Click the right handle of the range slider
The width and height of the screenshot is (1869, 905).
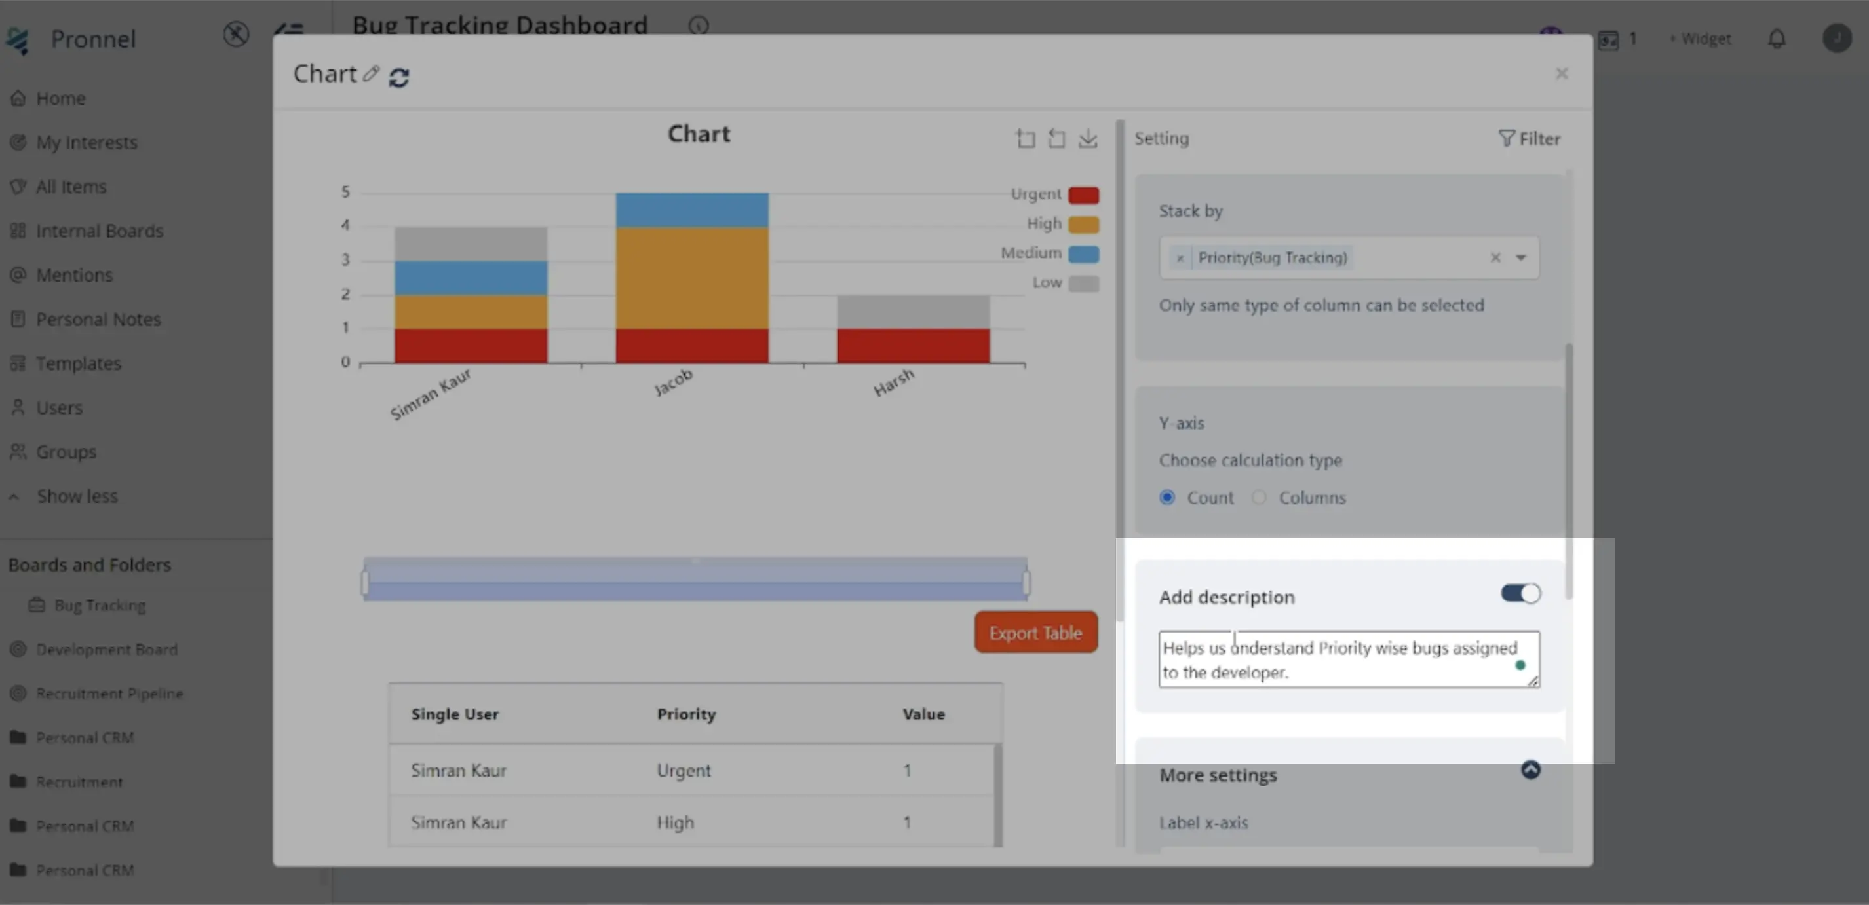click(x=1026, y=582)
